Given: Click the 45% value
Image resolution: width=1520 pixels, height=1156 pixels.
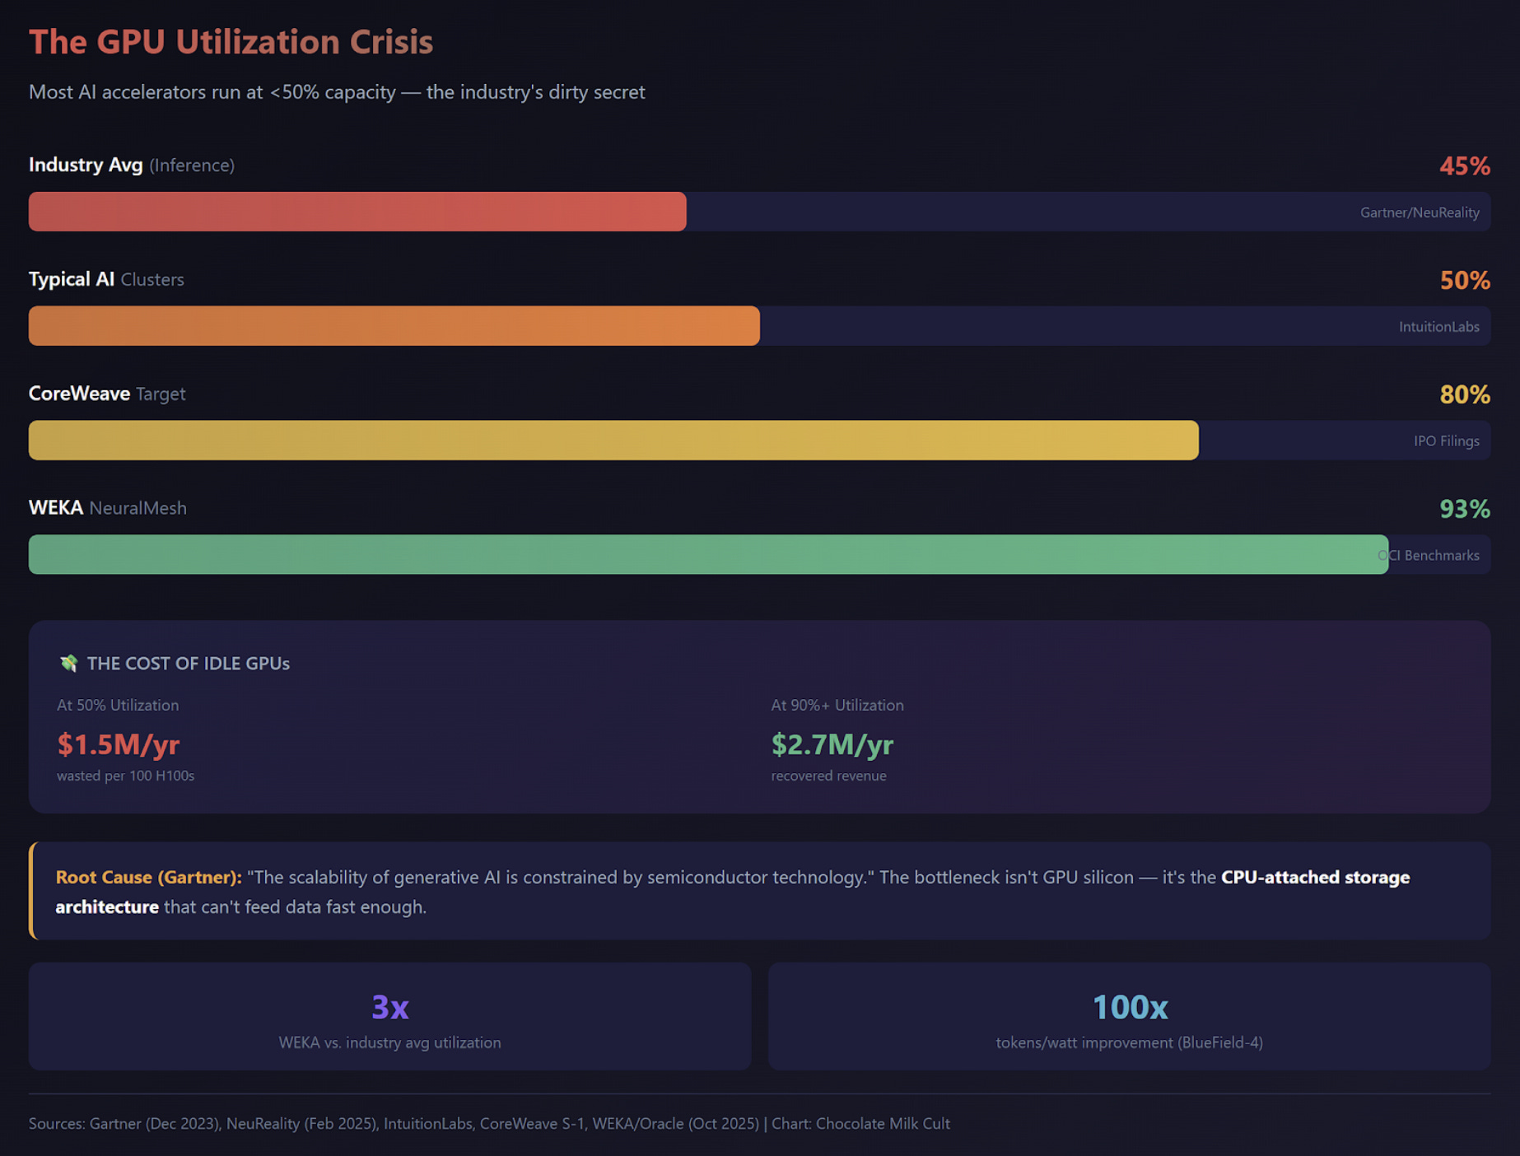Looking at the screenshot, I should point(1465,166).
